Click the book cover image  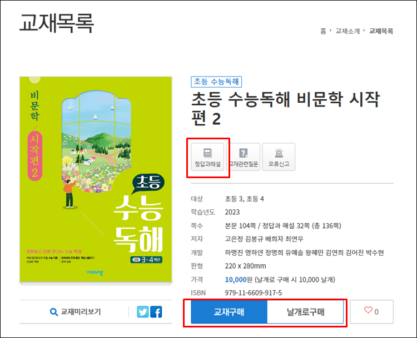point(96,179)
